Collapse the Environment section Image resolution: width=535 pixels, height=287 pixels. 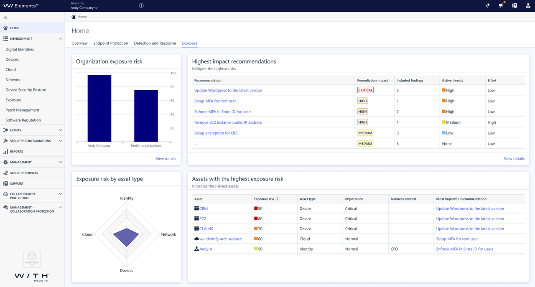(x=60, y=38)
